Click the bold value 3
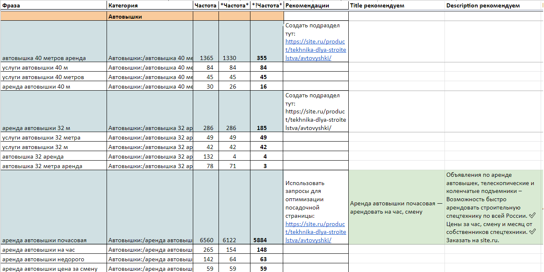The width and height of the screenshot is (544, 272). point(265,166)
